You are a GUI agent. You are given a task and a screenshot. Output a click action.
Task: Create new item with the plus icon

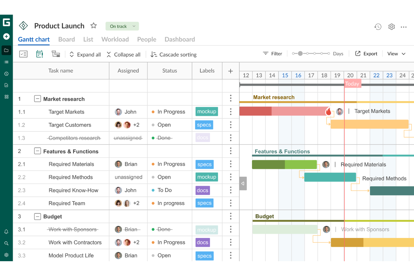click(6, 36)
